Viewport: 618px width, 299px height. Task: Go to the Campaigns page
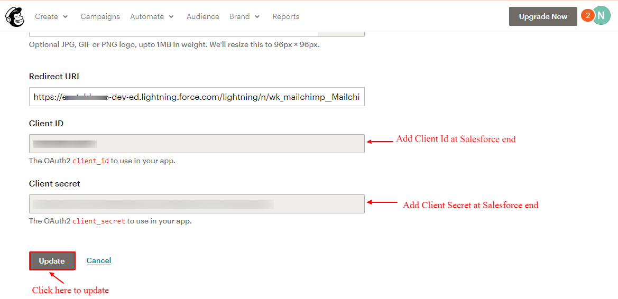(100, 17)
